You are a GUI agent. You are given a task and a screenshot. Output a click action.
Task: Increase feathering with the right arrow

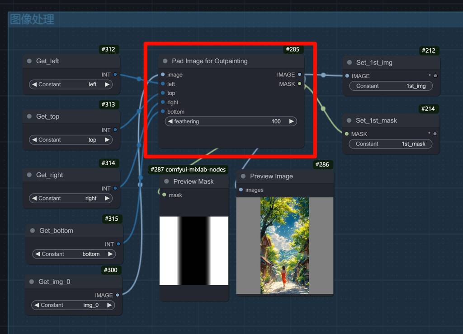point(292,121)
